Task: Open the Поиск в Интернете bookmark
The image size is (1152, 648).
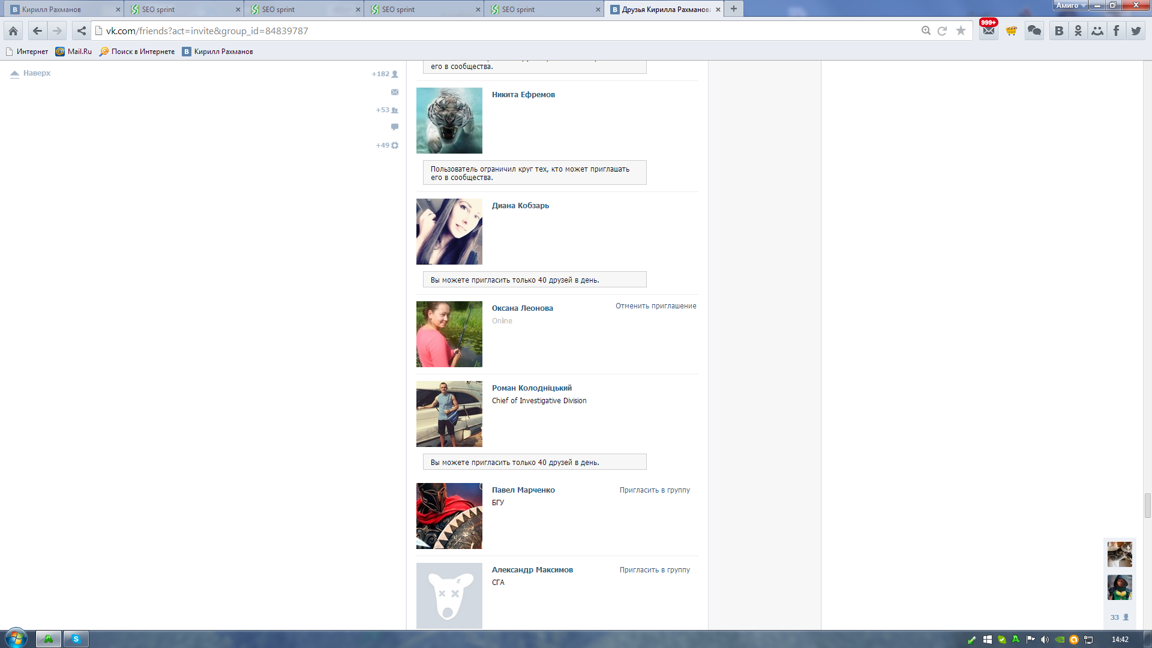Action: (x=137, y=52)
